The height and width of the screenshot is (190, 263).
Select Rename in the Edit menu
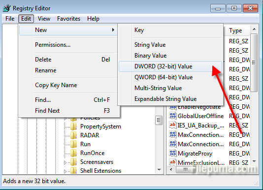[68, 70]
